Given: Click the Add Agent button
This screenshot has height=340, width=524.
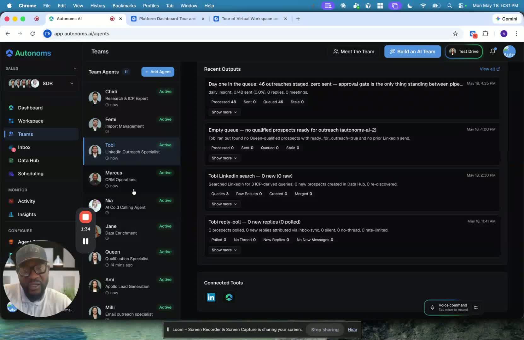Looking at the screenshot, I should pyautogui.click(x=158, y=72).
